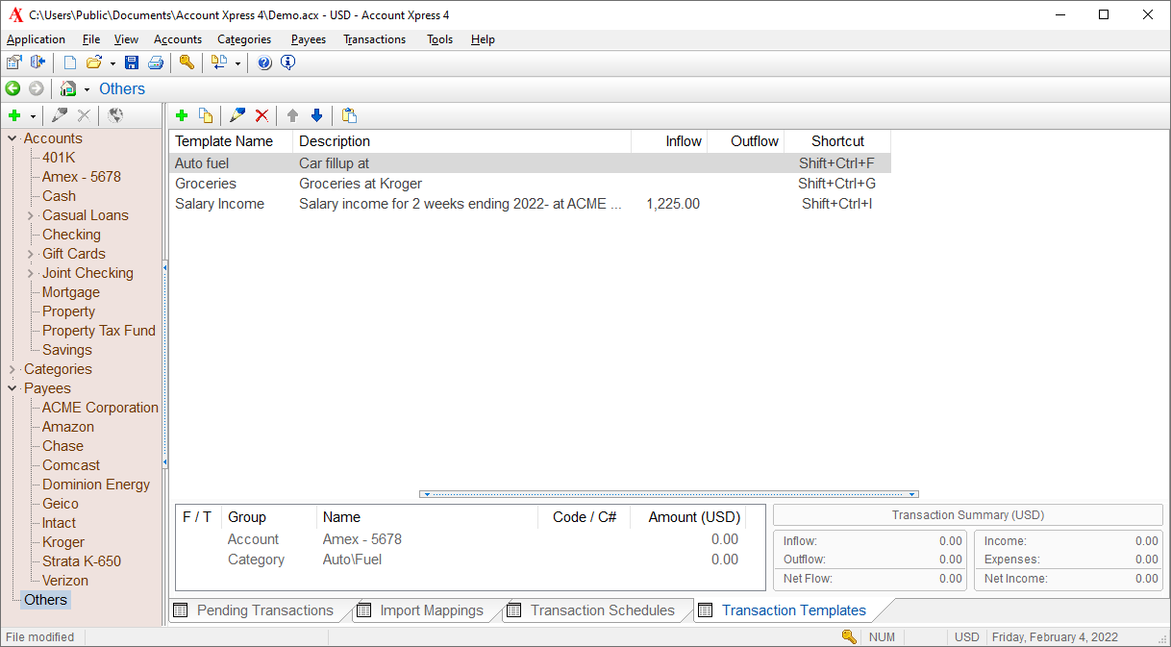Expand the Casual Loans account node
The height and width of the screenshot is (647, 1171).
pyautogui.click(x=31, y=215)
